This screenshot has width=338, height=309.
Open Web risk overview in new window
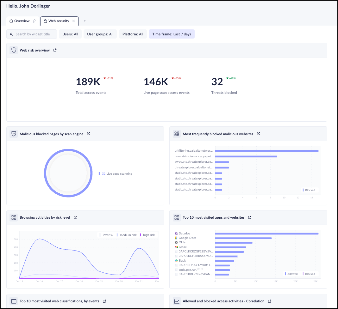(x=55, y=50)
